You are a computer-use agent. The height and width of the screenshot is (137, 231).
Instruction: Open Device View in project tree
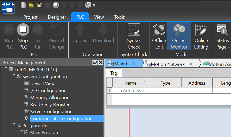tap(42, 84)
